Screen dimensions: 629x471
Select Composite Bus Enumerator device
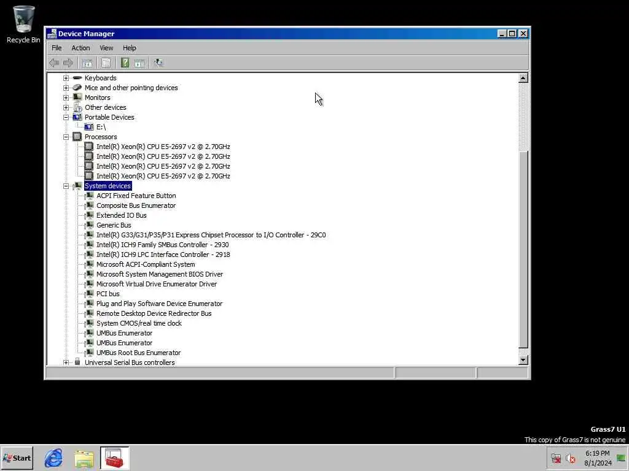click(136, 205)
